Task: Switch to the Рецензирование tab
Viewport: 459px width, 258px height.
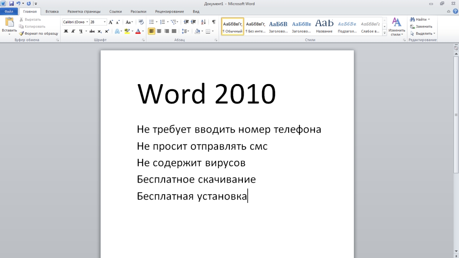Action: [x=169, y=11]
